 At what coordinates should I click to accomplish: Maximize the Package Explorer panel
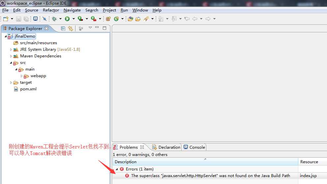(104, 28)
